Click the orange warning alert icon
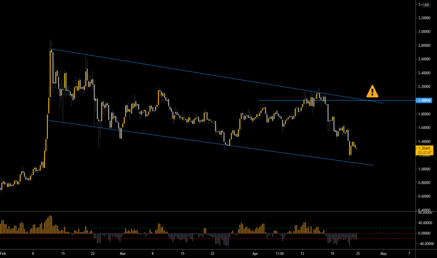This screenshot has height=258, width=437. tap(372, 91)
